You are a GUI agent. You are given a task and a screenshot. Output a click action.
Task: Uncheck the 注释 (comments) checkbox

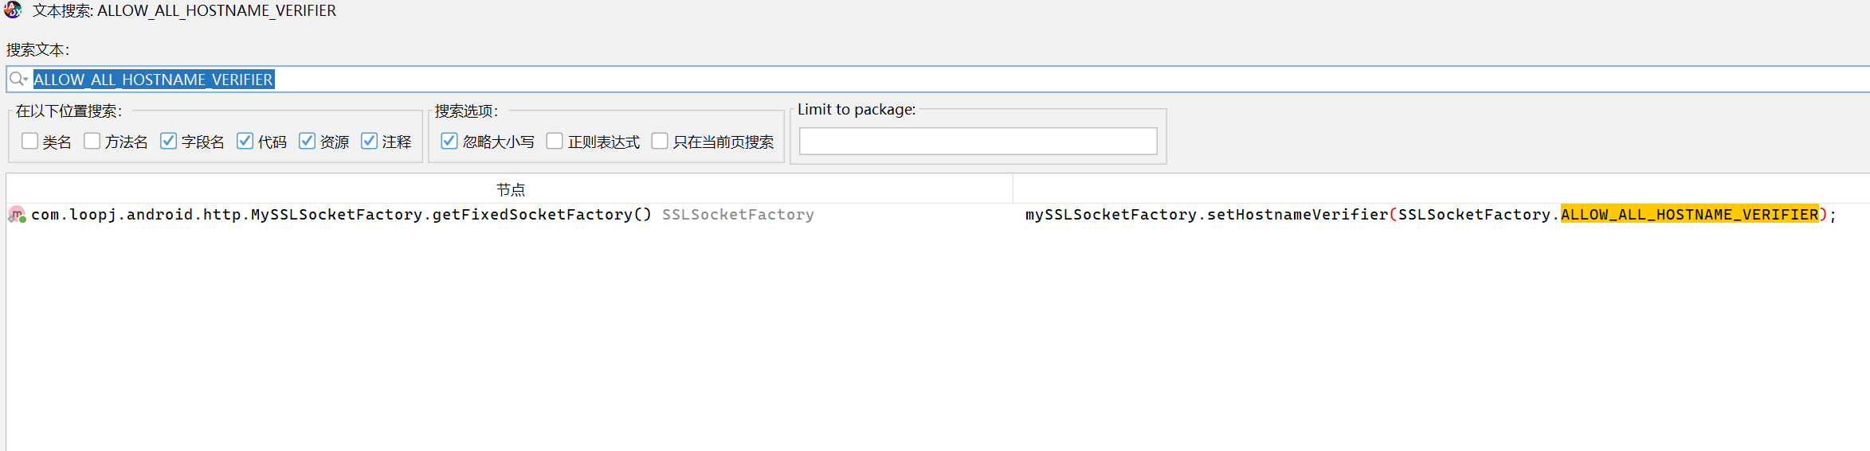(370, 142)
